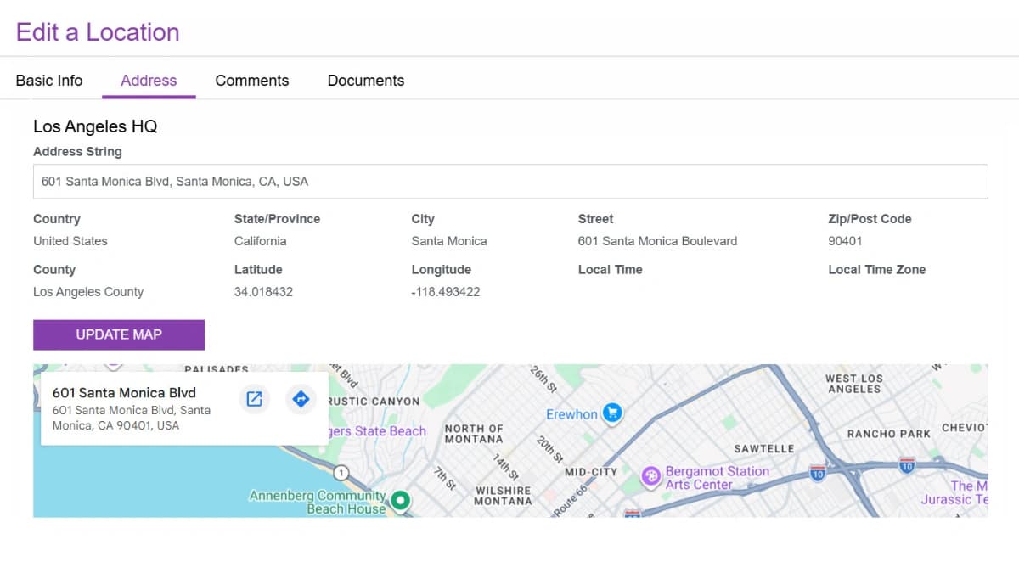1019x573 pixels.
Task: Open map location in new window icon
Action: 254,399
